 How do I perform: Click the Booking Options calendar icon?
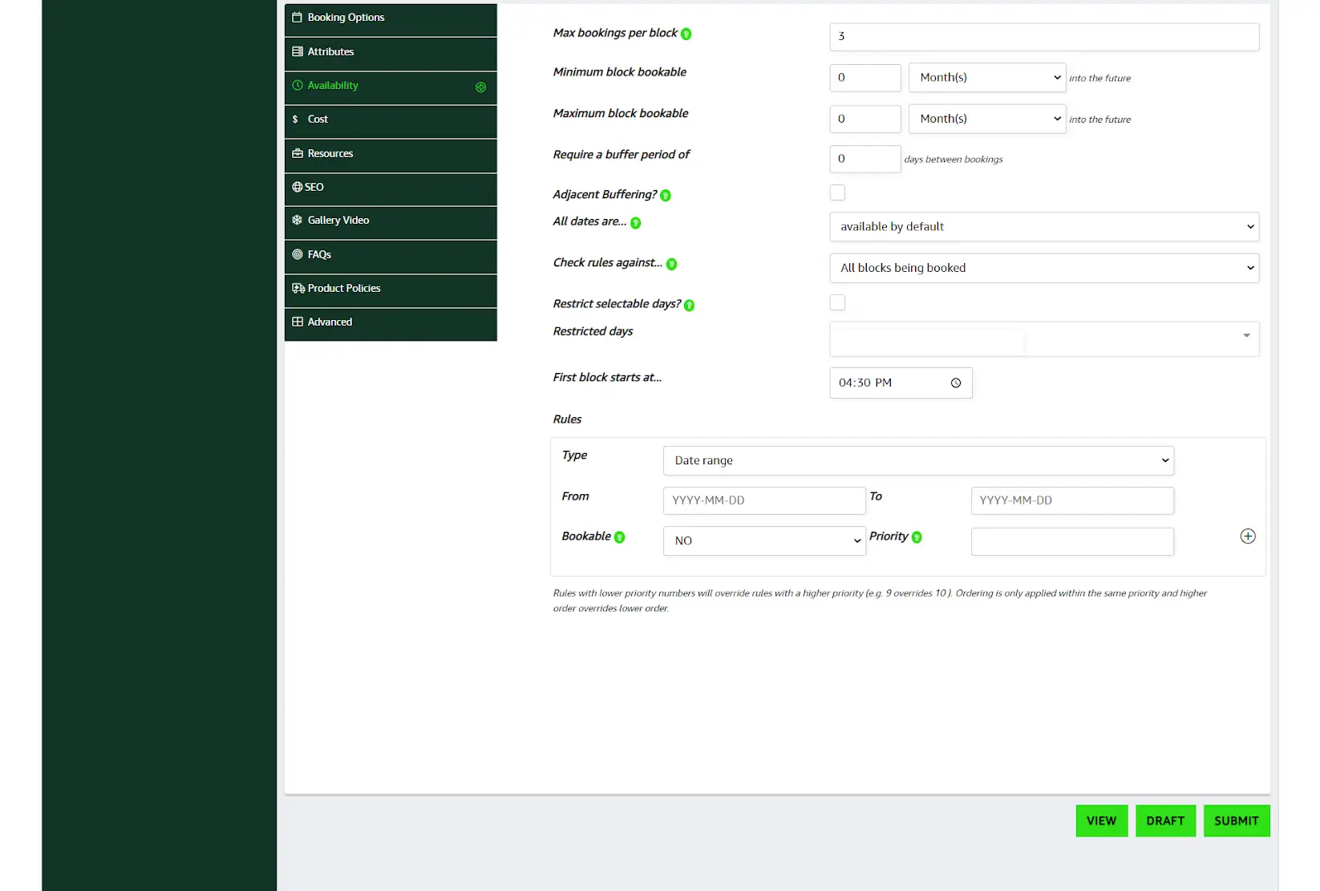297,17
